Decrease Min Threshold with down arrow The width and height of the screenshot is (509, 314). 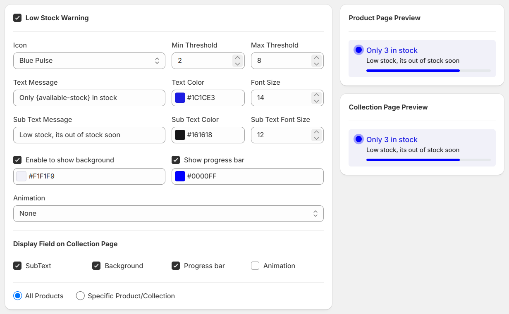(237, 64)
